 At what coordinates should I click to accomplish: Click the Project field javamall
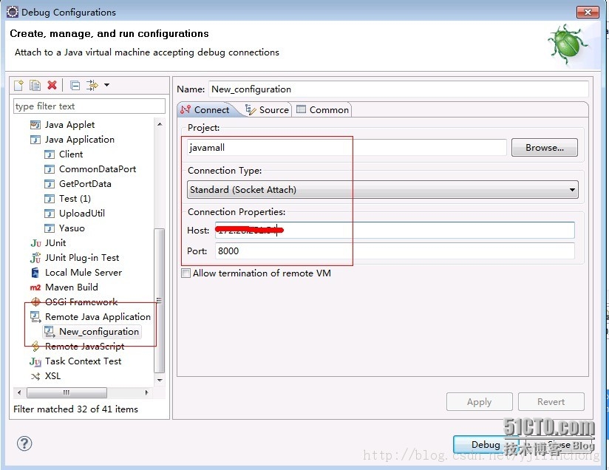(x=347, y=148)
